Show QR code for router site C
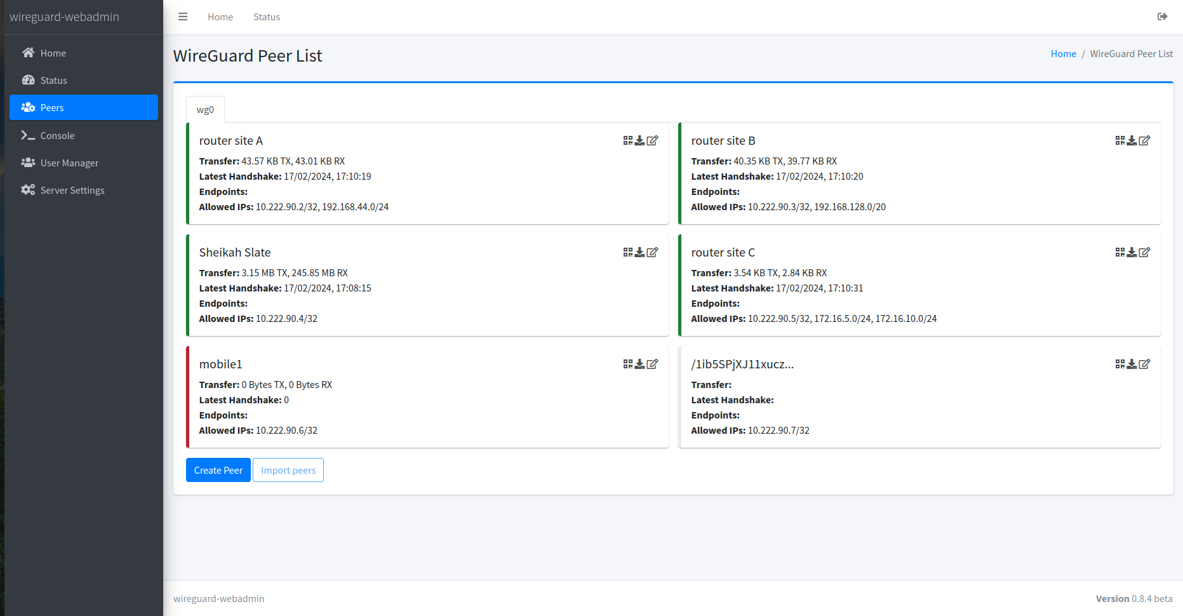Viewport: 1183px width, 616px height. [x=1120, y=252]
